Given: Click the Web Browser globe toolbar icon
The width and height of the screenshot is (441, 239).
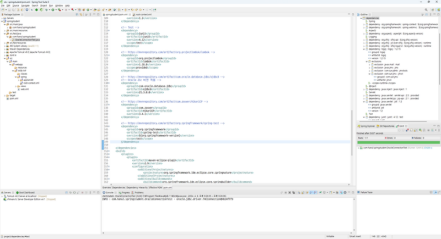Looking at the screenshot, I should pos(115,10).
